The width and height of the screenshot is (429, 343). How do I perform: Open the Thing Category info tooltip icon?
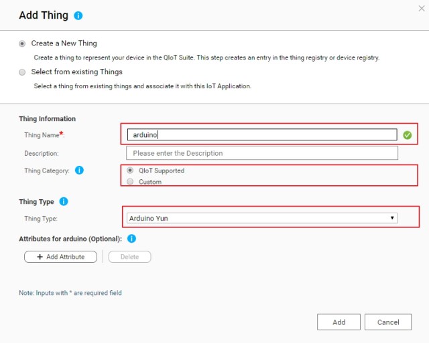pyautogui.click(x=79, y=170)
